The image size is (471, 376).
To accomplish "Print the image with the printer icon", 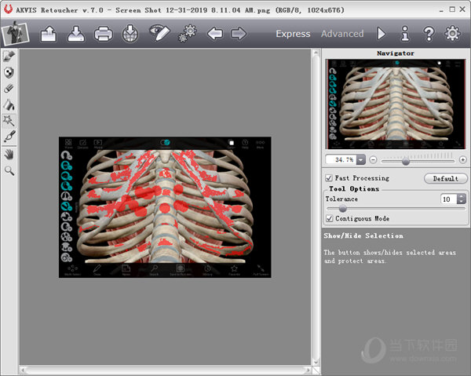I will click(104, 34).
